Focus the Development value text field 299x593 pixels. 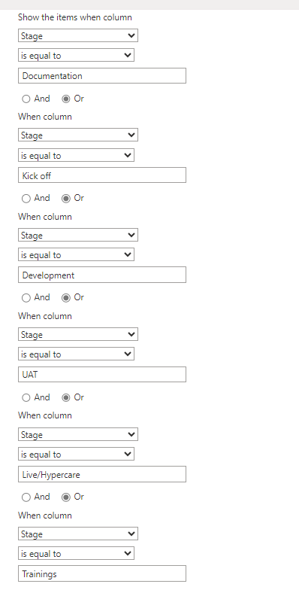[102, 275]
